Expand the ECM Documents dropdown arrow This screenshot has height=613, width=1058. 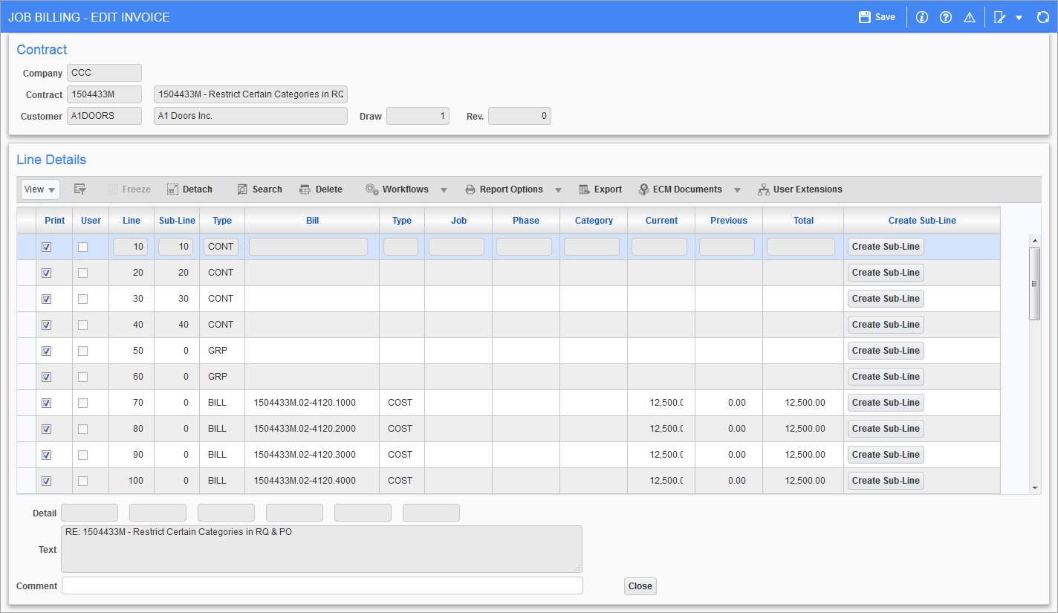tap(737, 190)
